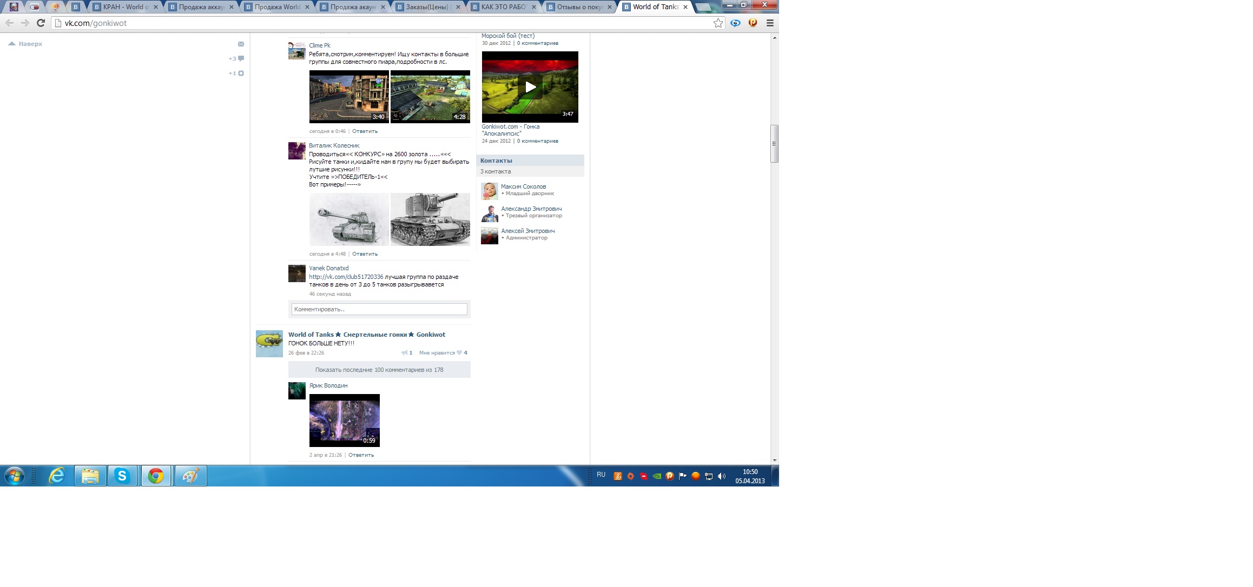Like the post via Мне нравится heart

[459, 352]
